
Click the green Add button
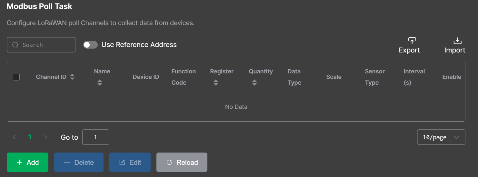coord(27,162)
